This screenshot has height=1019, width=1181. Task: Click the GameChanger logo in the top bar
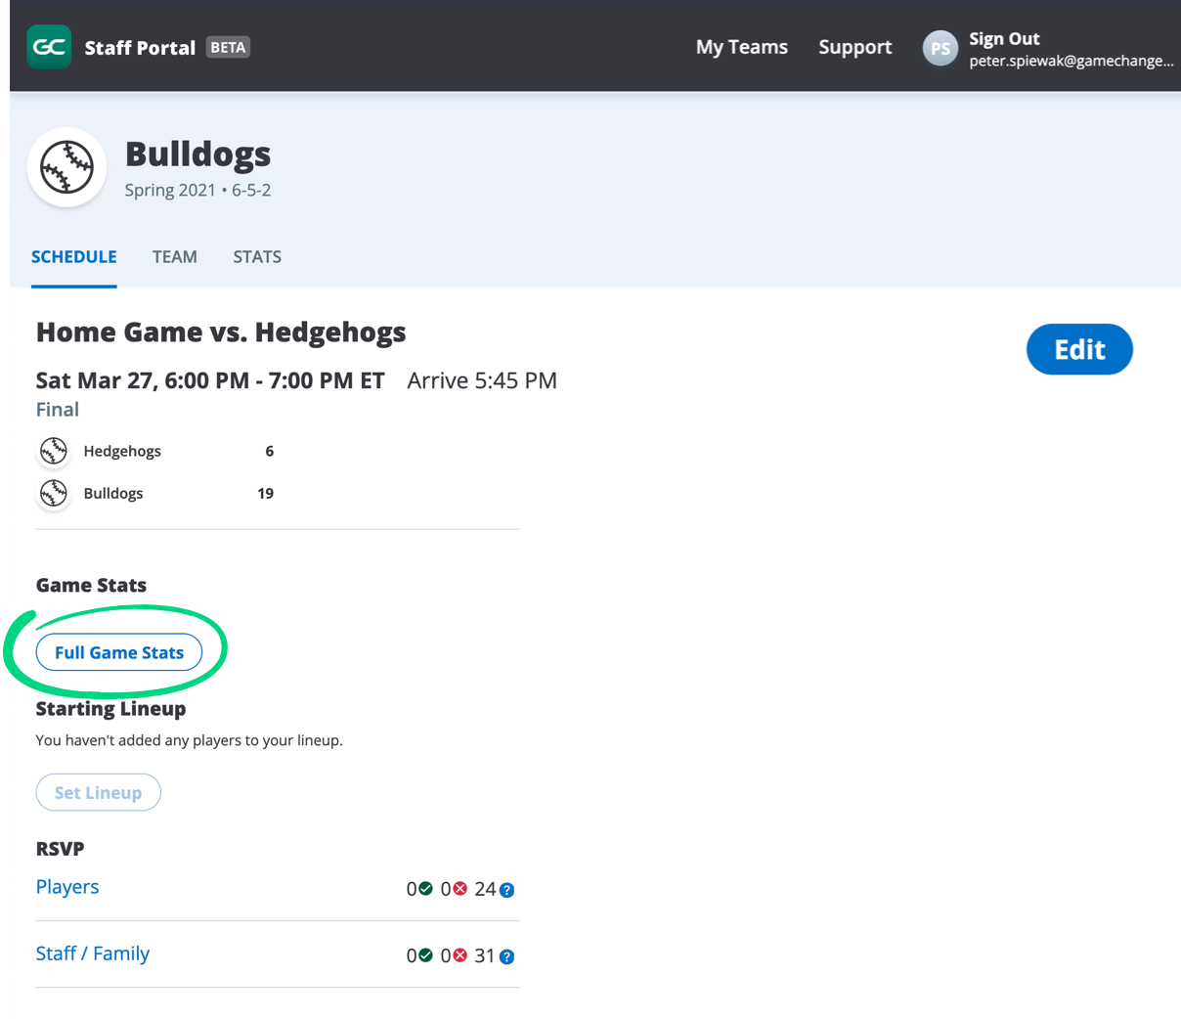(48, 46)
